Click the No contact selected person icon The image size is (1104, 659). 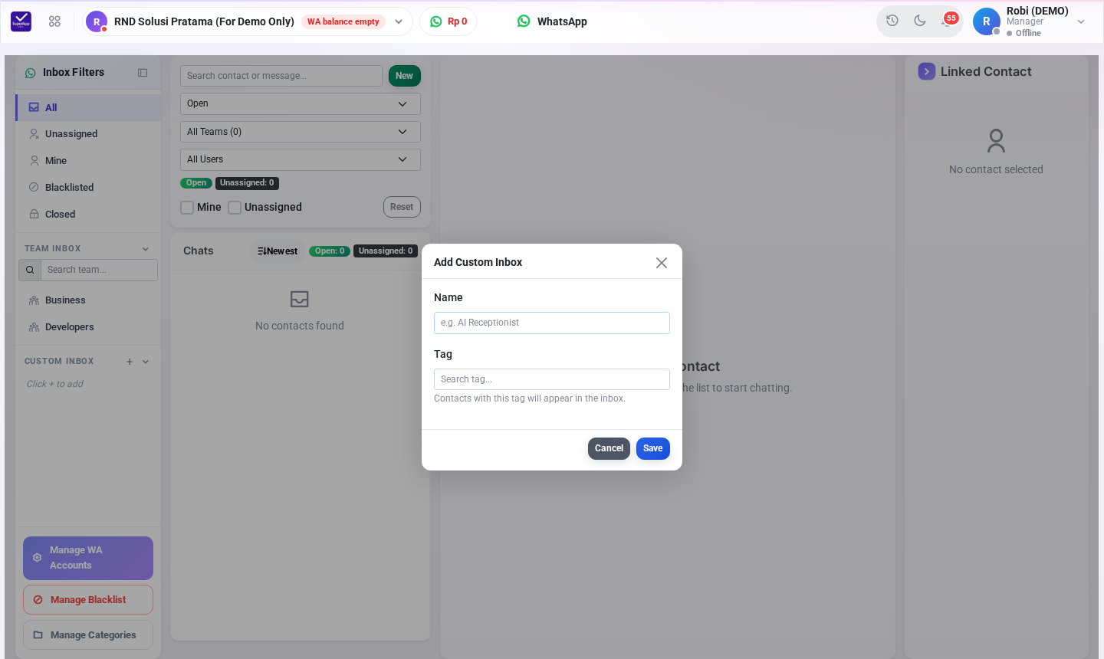point(996,140)
